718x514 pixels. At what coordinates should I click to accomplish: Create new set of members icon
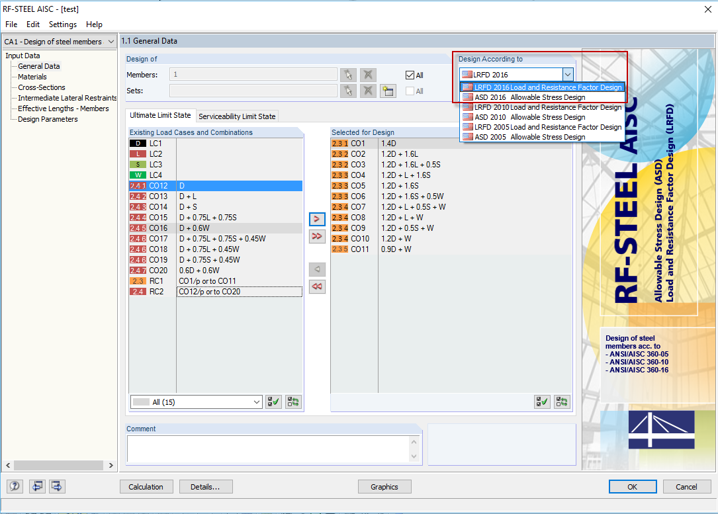(x=388, y=91)
